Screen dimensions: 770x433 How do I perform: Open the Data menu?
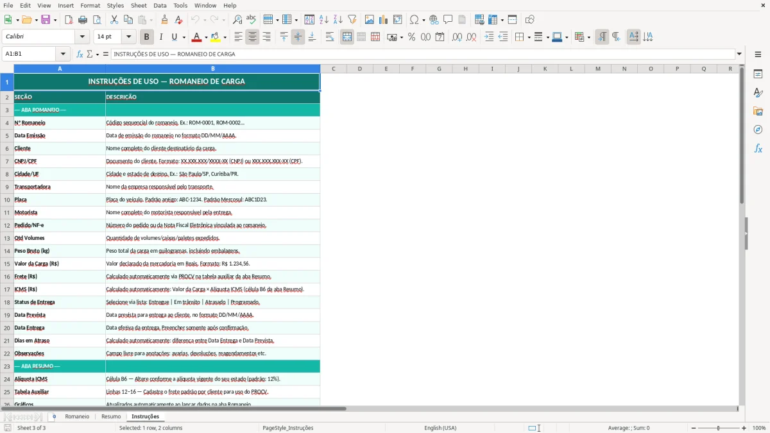click(160, 5)
